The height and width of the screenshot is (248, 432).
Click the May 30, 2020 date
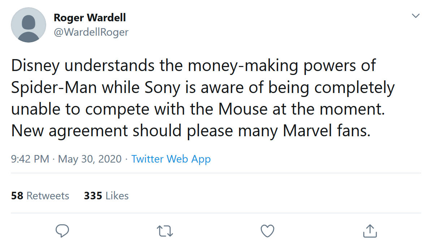90,159
